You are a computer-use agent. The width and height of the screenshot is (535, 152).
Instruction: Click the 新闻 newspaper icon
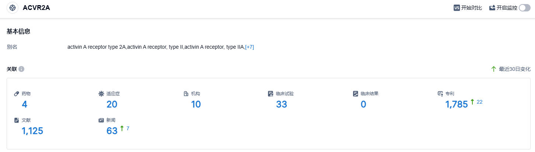coord(101,120)
